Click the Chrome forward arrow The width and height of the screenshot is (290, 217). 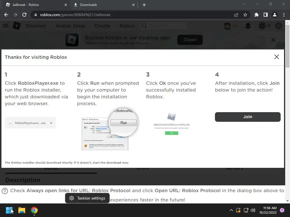coord(15,15)
